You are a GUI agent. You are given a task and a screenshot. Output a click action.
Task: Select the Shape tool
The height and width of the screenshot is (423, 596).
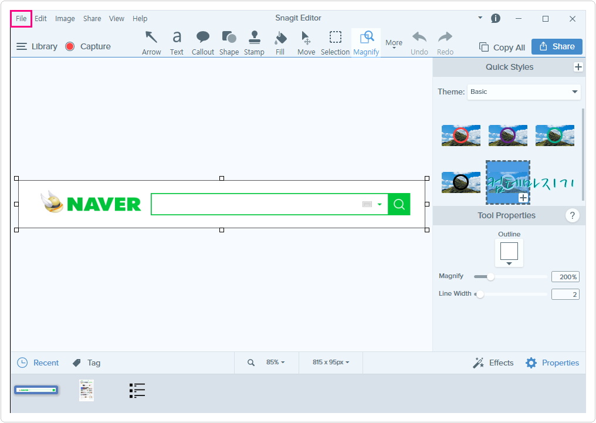(229, 43)
